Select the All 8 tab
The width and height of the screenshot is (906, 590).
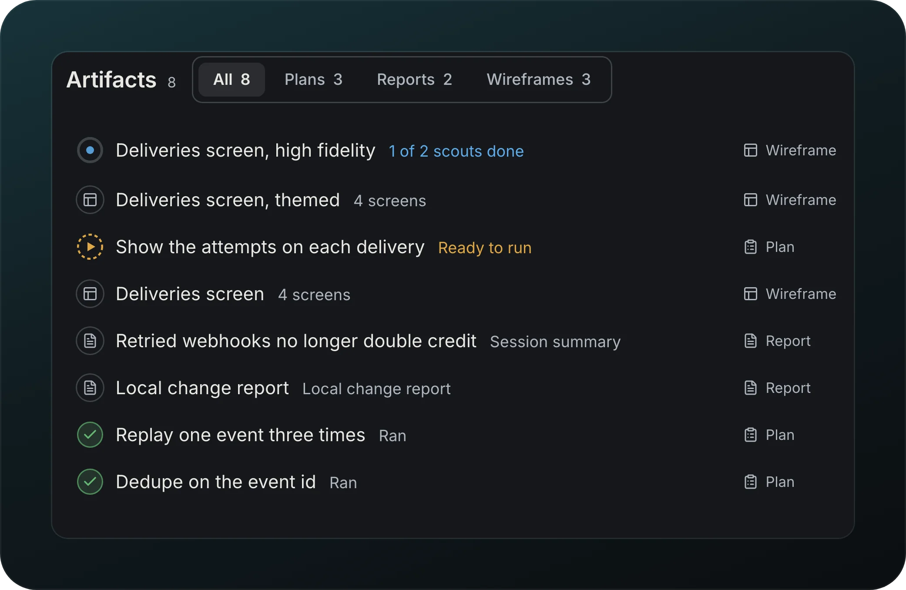click(232, 80)
